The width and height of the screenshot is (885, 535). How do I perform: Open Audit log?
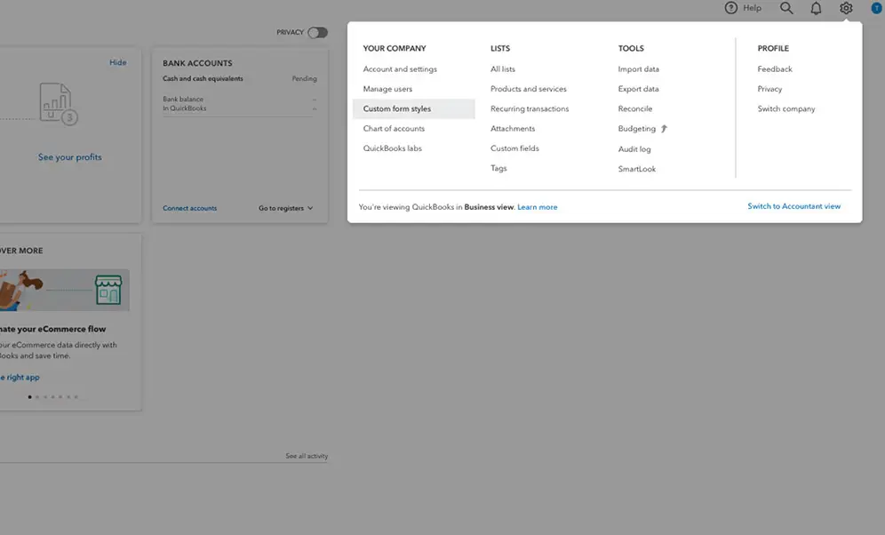click(x=634, y=149)
